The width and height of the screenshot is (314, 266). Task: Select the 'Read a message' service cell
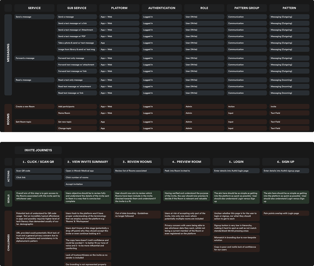(34, 80)
